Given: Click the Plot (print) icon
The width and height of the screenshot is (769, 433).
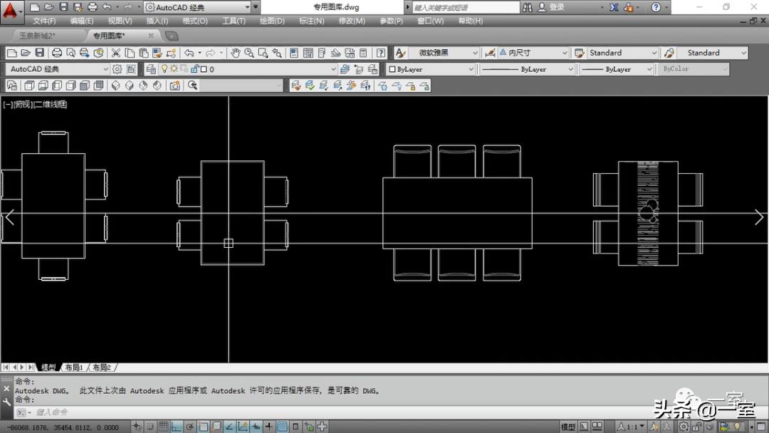Looking at the screenshot, I should tap(56, 53).
